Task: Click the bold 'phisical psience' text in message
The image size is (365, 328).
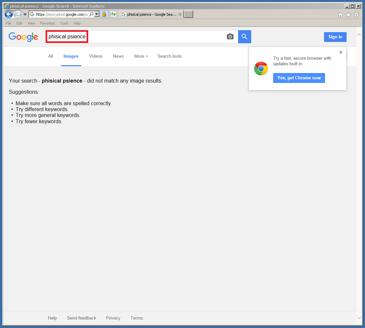Action: [62, 81]
